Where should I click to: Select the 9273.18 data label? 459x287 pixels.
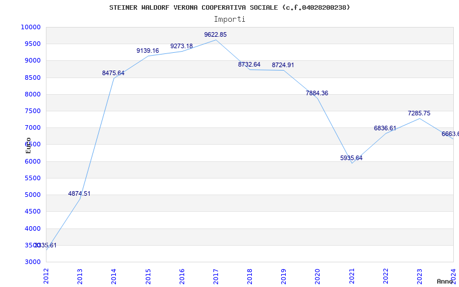(181, 46)
